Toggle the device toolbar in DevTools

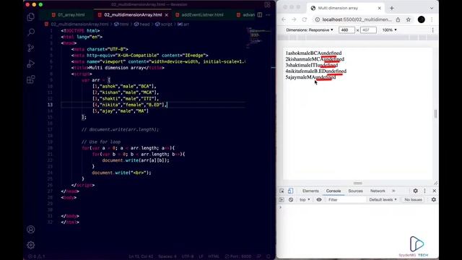point(290,191)
